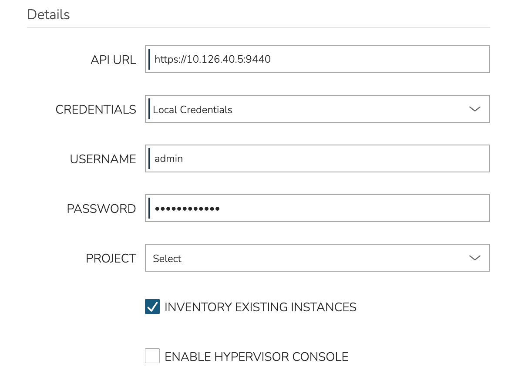
Task: Click the USERNAME field label
Action: (x=103, y=159)
